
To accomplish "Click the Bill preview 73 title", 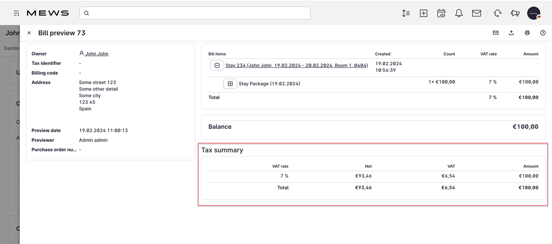I will 62,33.
